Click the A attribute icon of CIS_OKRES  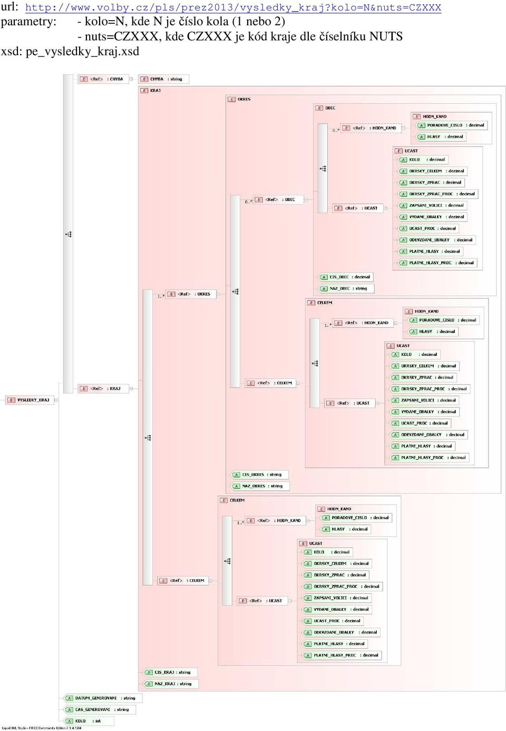point(237,475)
